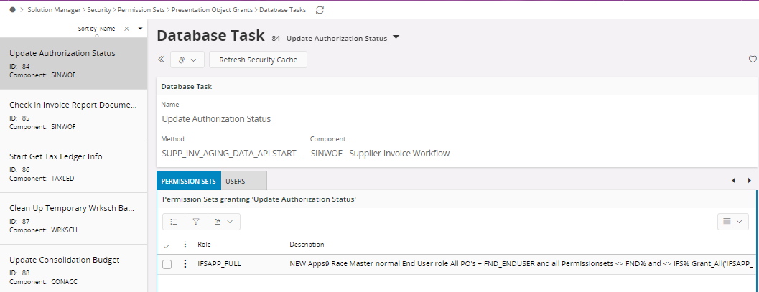Expand the record selector dropdown next to title
Viewport: 759px width, 292px height.
point(396,37)
